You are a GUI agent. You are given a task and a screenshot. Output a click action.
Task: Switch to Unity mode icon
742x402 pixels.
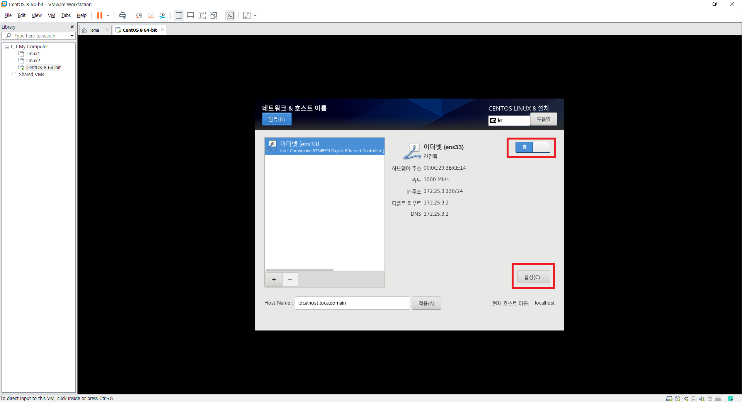pos(214,15)
